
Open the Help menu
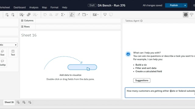pos(65,7)
